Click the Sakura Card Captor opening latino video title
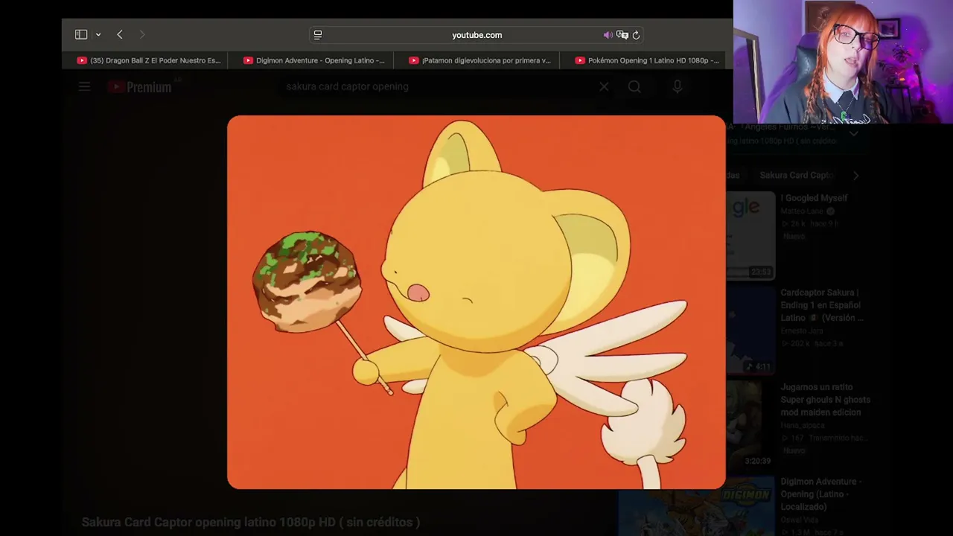Screen dimensions: 953x536 click(x=251, y=522)
